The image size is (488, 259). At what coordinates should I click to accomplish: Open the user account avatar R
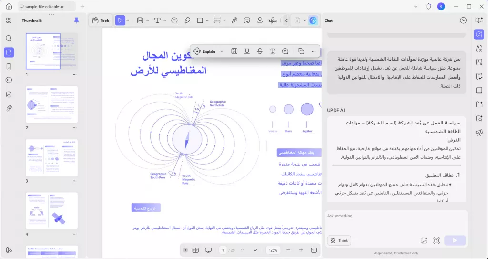(441, 6)
